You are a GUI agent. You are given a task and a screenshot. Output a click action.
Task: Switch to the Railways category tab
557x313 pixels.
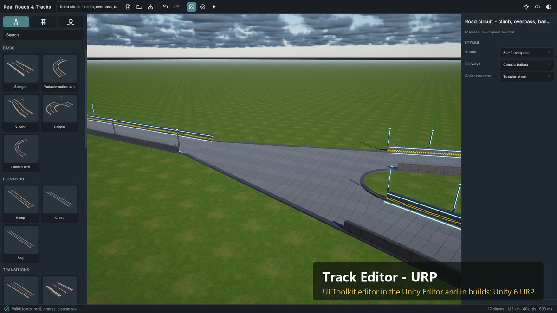point(43,22)
